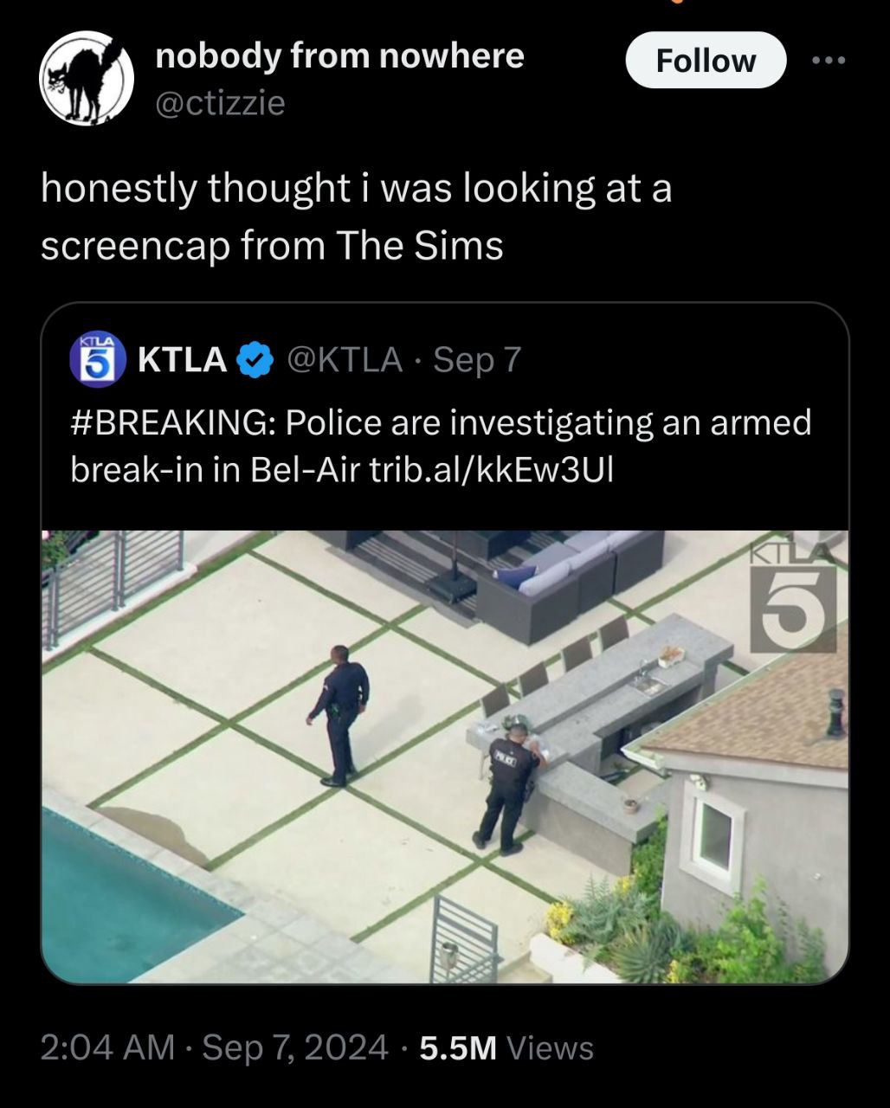This screenshot has height=1108, width=890.
Task: Visit the @ctizzie handle
Action: (219, 103)
